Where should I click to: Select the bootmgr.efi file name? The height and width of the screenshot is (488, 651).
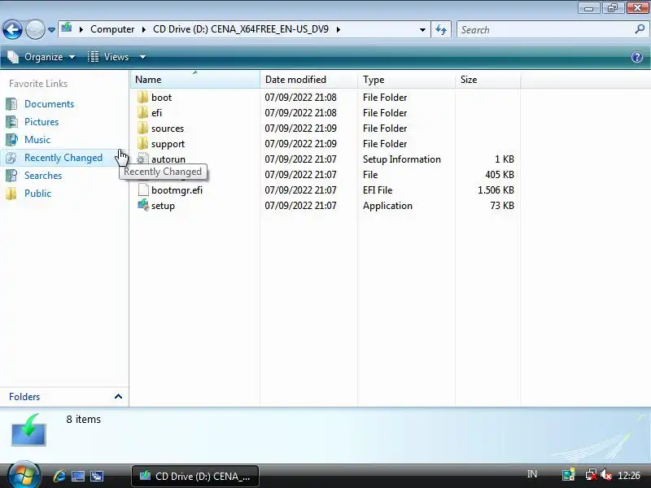[x=177, y=190]
